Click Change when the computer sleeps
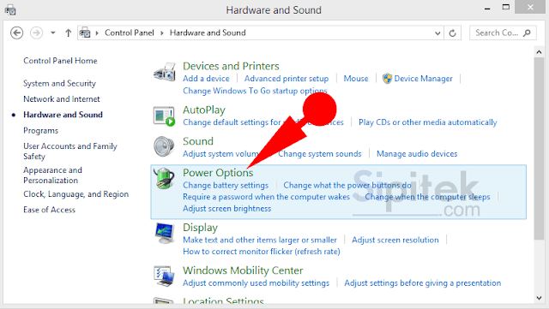 [x=427, y=197]
